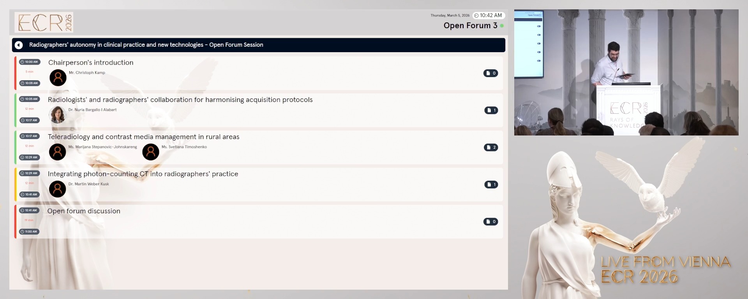748x299 pixels.
Task: Open documents badge for Radiologists' and radiographers' collaboration
Action: 491,110
